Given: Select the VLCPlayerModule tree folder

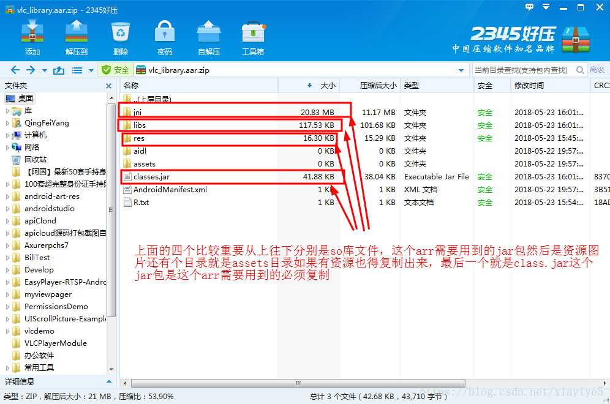Looking at the screenshot, I should pyautogui.click(x=50, y=343).
